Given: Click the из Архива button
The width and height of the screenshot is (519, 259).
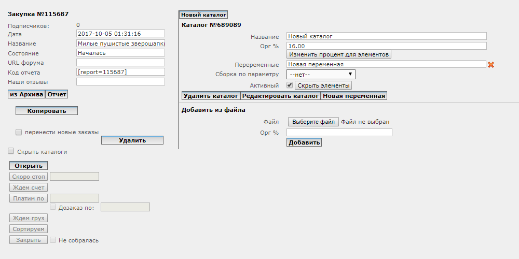Looking at the screenshot, I should (x=26, y=94).
